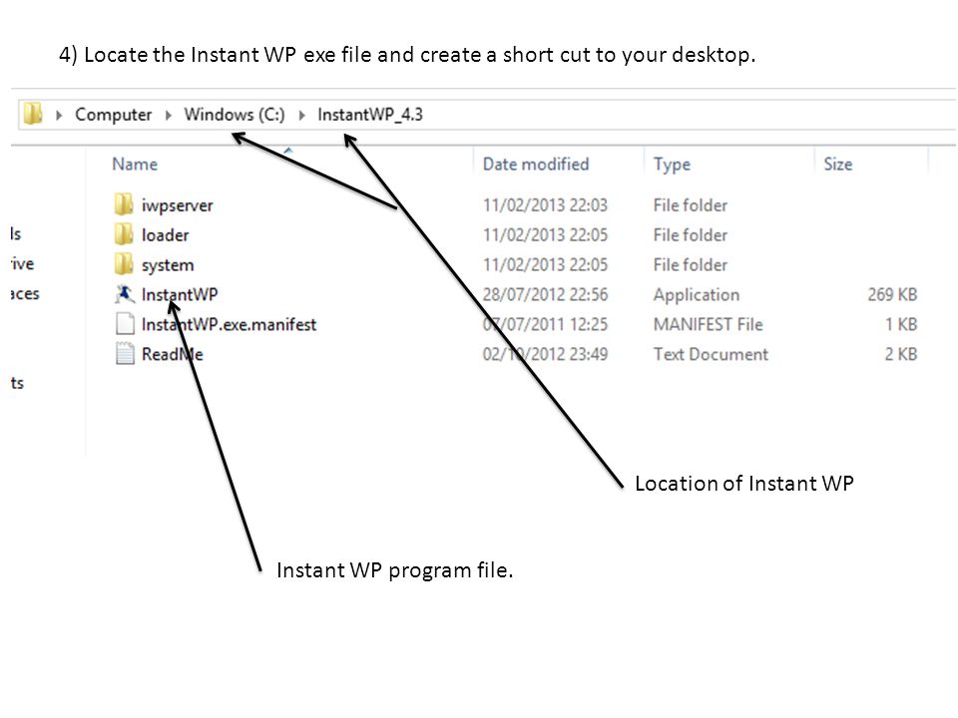Sort files by Size column header
Screen dimensions: 958x718
(x=838, y=165)
